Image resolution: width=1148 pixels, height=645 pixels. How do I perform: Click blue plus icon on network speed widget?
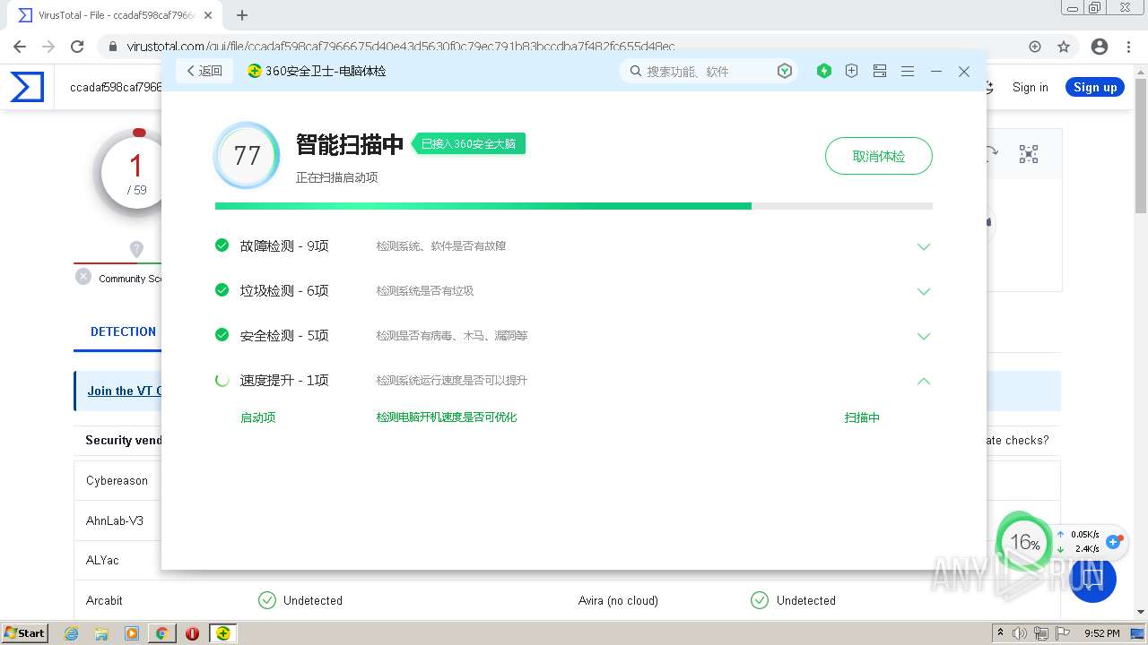(x=1114, y=541)
